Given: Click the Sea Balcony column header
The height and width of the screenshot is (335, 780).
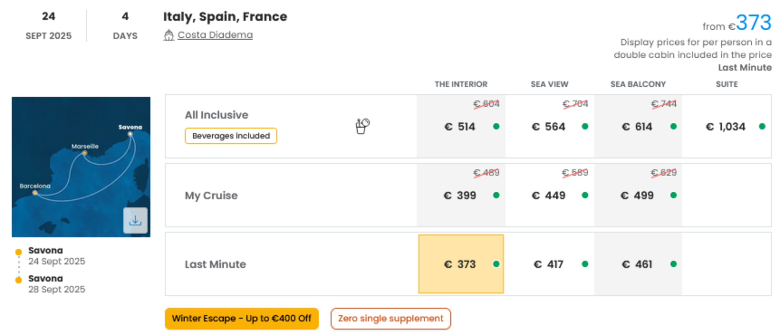Looking at the screenshot, I should [638, 84].
